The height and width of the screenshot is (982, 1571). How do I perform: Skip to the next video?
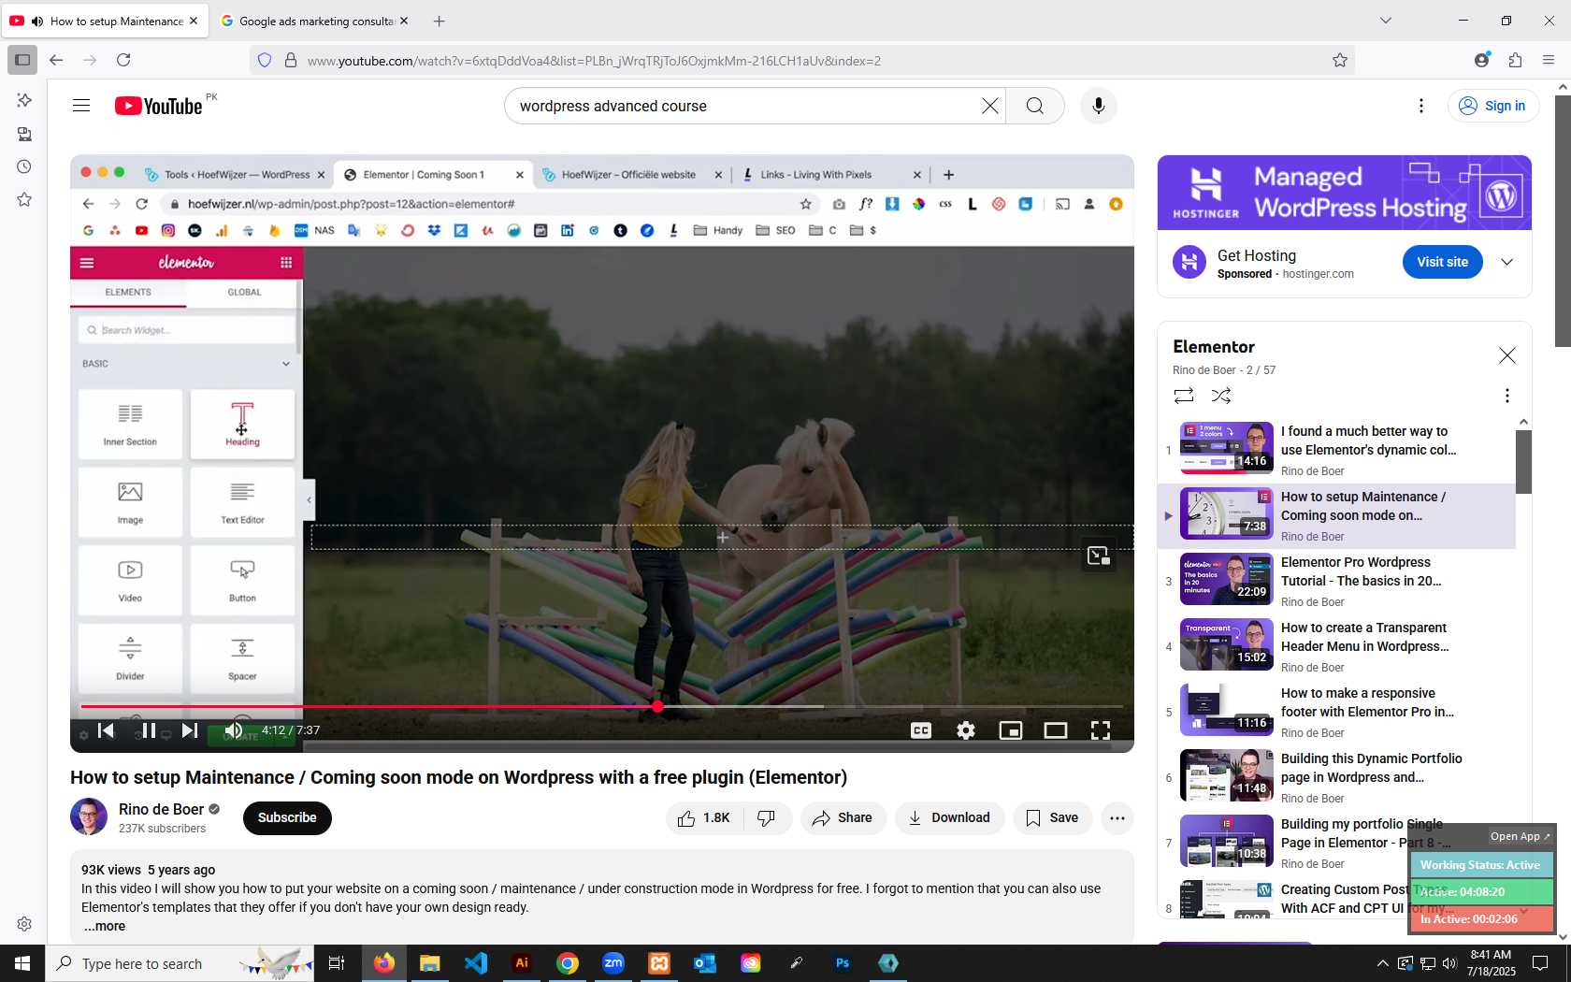click(x=190, y=730)
